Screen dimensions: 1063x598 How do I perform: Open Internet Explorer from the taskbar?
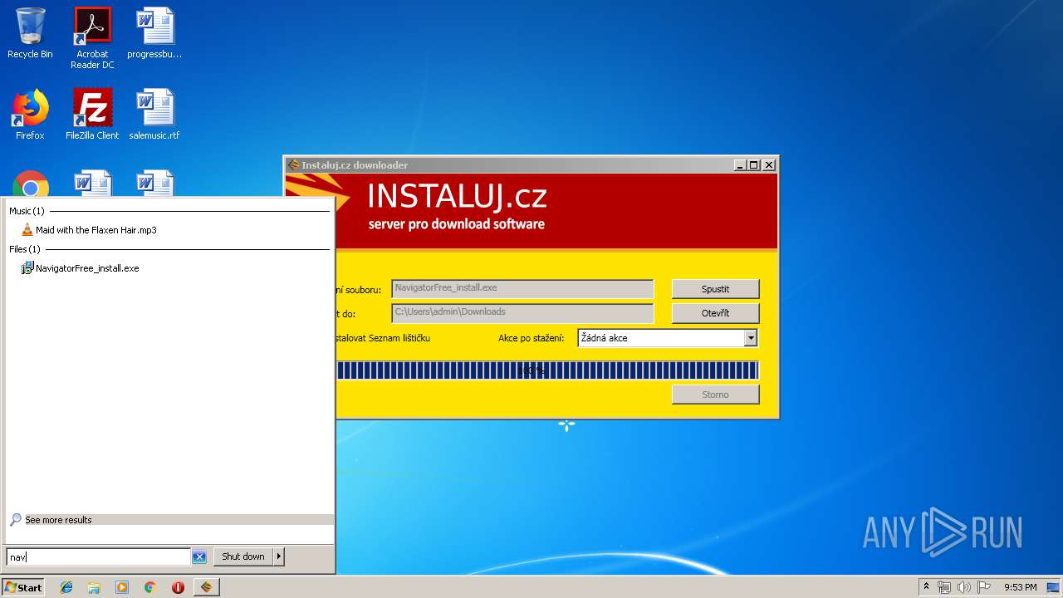66,587
